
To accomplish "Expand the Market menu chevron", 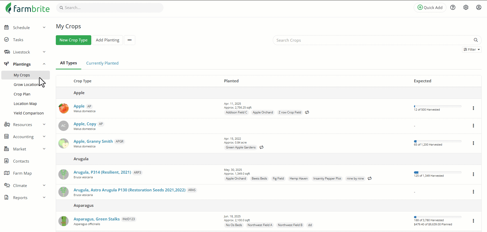I will point(44,149).
